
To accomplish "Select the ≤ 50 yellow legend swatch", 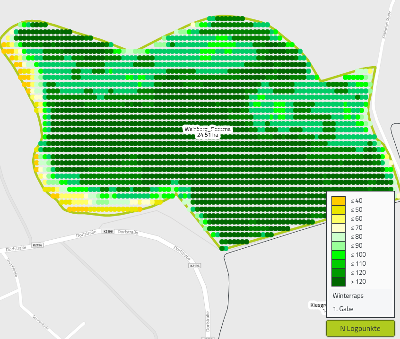I will [339, 210].
